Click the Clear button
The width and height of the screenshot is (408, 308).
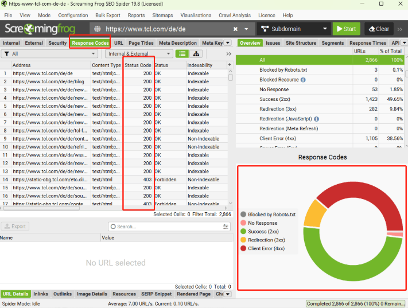tap(379, 29)
